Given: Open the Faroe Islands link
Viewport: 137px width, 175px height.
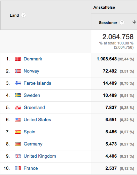Looking at the screenshot, I should click(x=37, y=83).
